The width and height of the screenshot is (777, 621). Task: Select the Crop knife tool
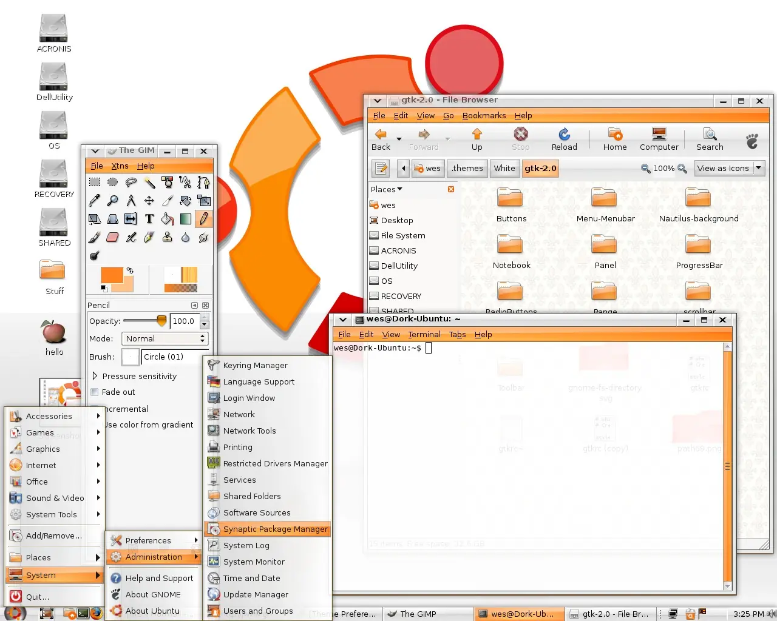[x=168, y=200]
